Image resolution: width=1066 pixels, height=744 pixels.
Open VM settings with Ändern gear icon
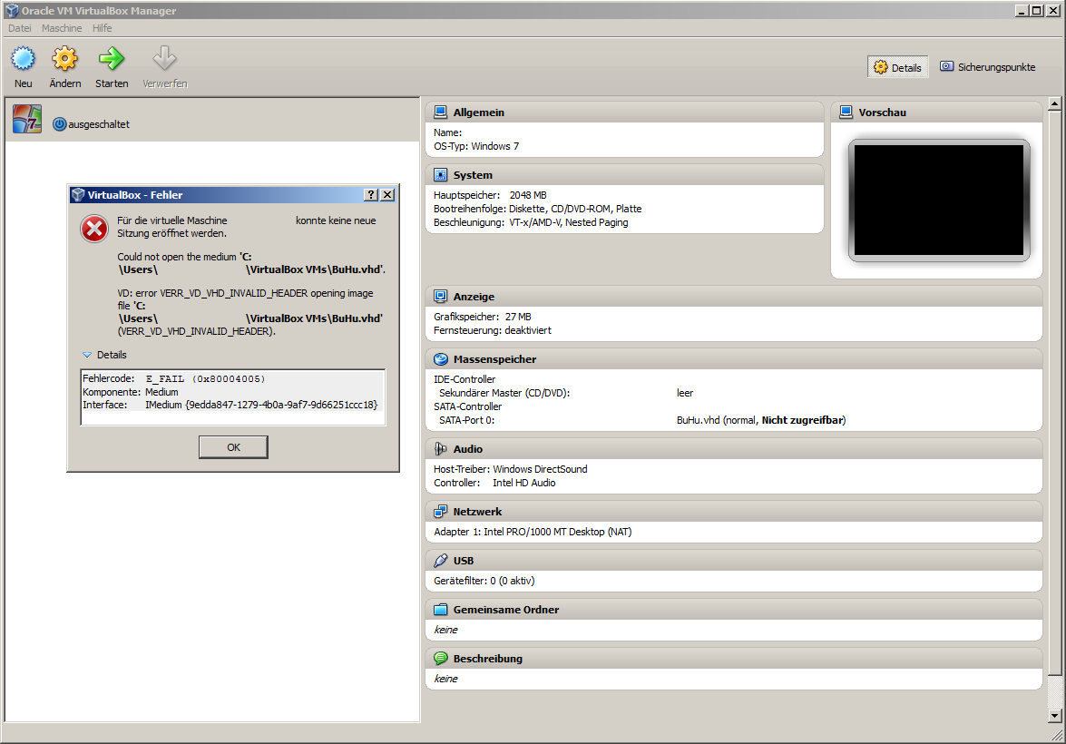click(x=64, y=59)
